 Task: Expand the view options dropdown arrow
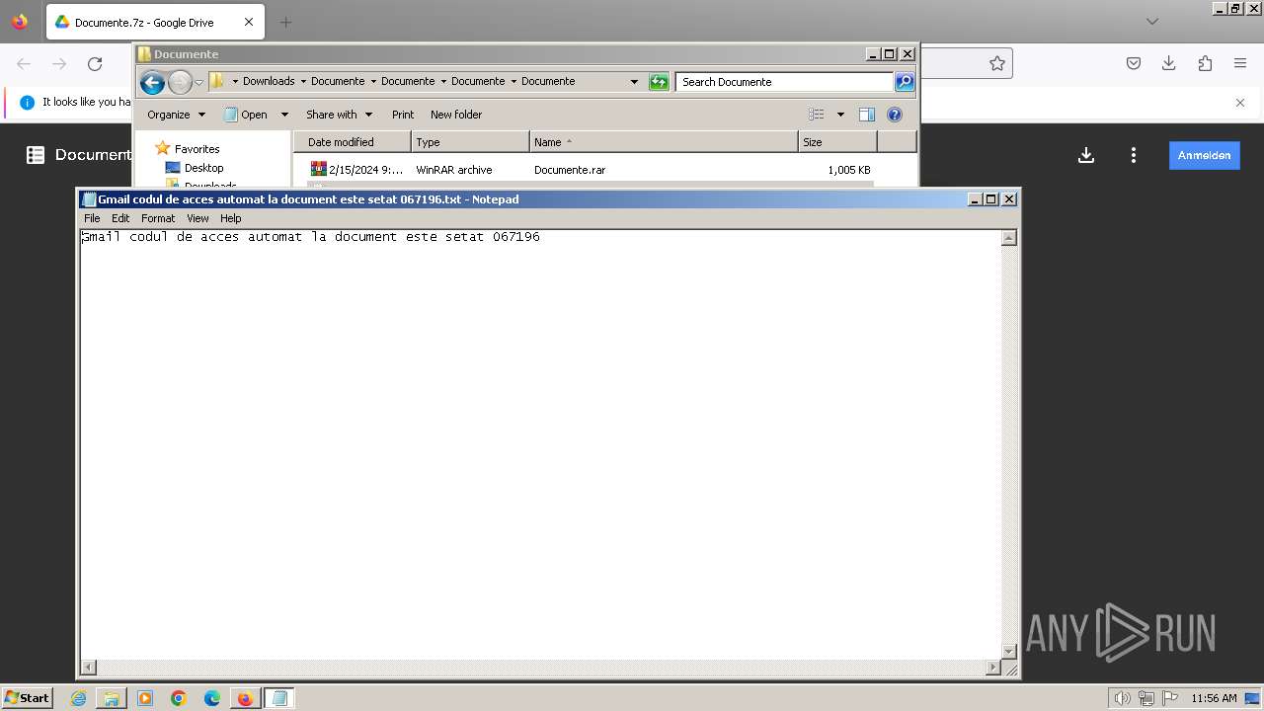[x=840, y=115]
